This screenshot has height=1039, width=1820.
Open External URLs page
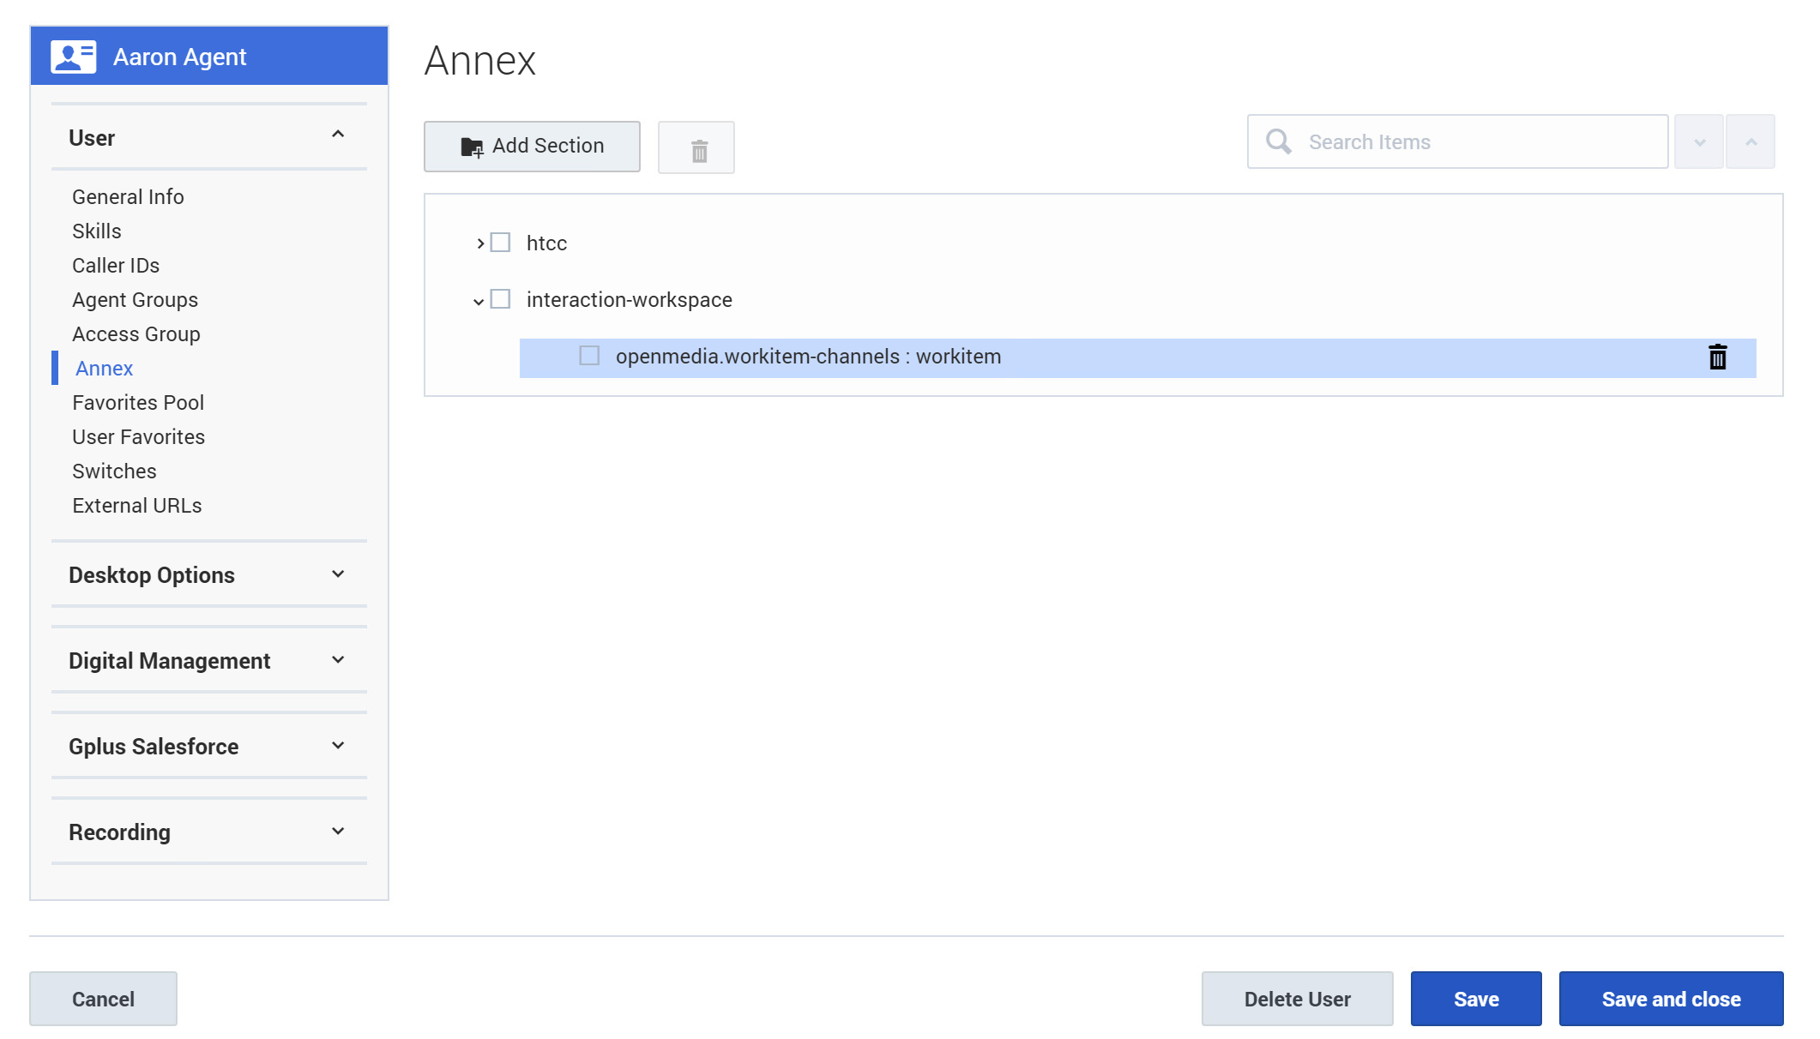[137, 506]
